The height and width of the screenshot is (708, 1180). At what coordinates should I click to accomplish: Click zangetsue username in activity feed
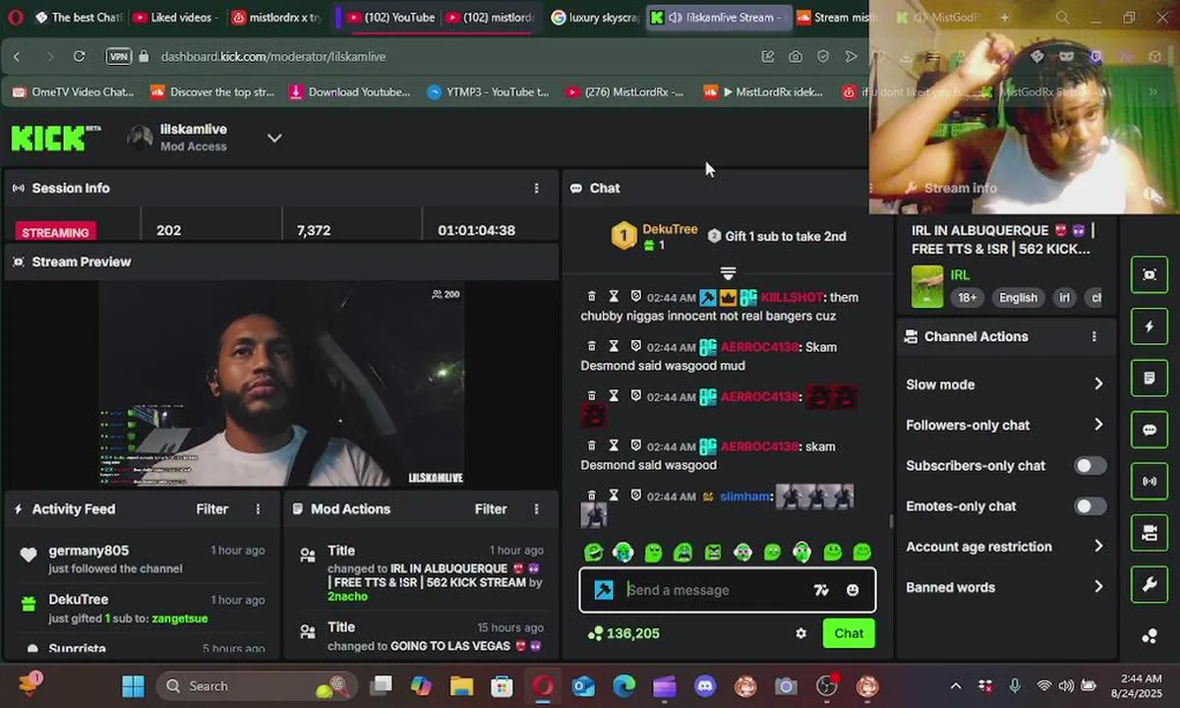(x=179, y=619)
